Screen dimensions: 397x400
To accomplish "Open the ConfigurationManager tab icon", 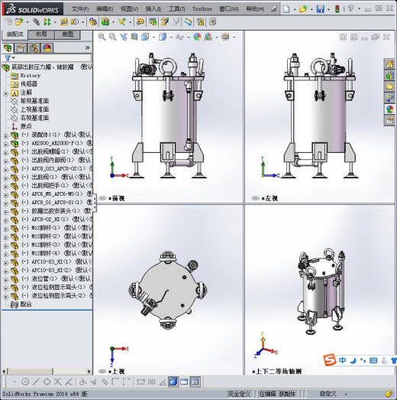I will [34, 48].
